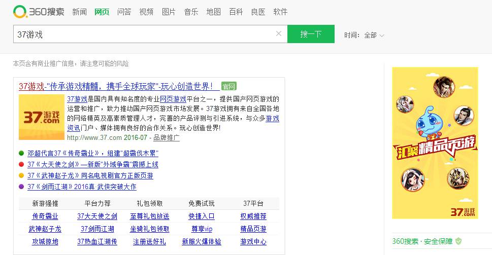492x255 pixels.
Task: Open 37《武神赵子龙》同名电视剧 link
Action: tap(90, 175)
